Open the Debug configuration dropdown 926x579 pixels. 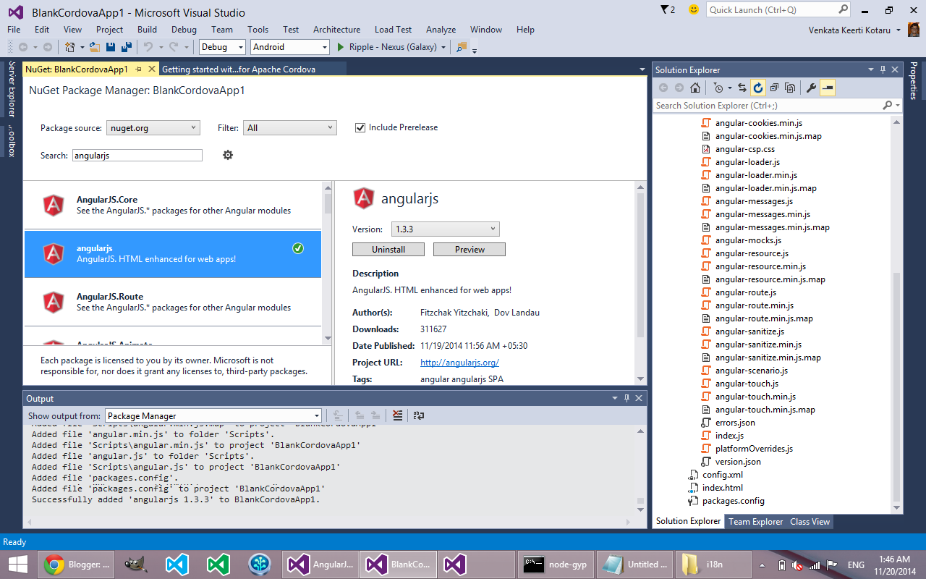pyautogui.click(x=221, y=47)
